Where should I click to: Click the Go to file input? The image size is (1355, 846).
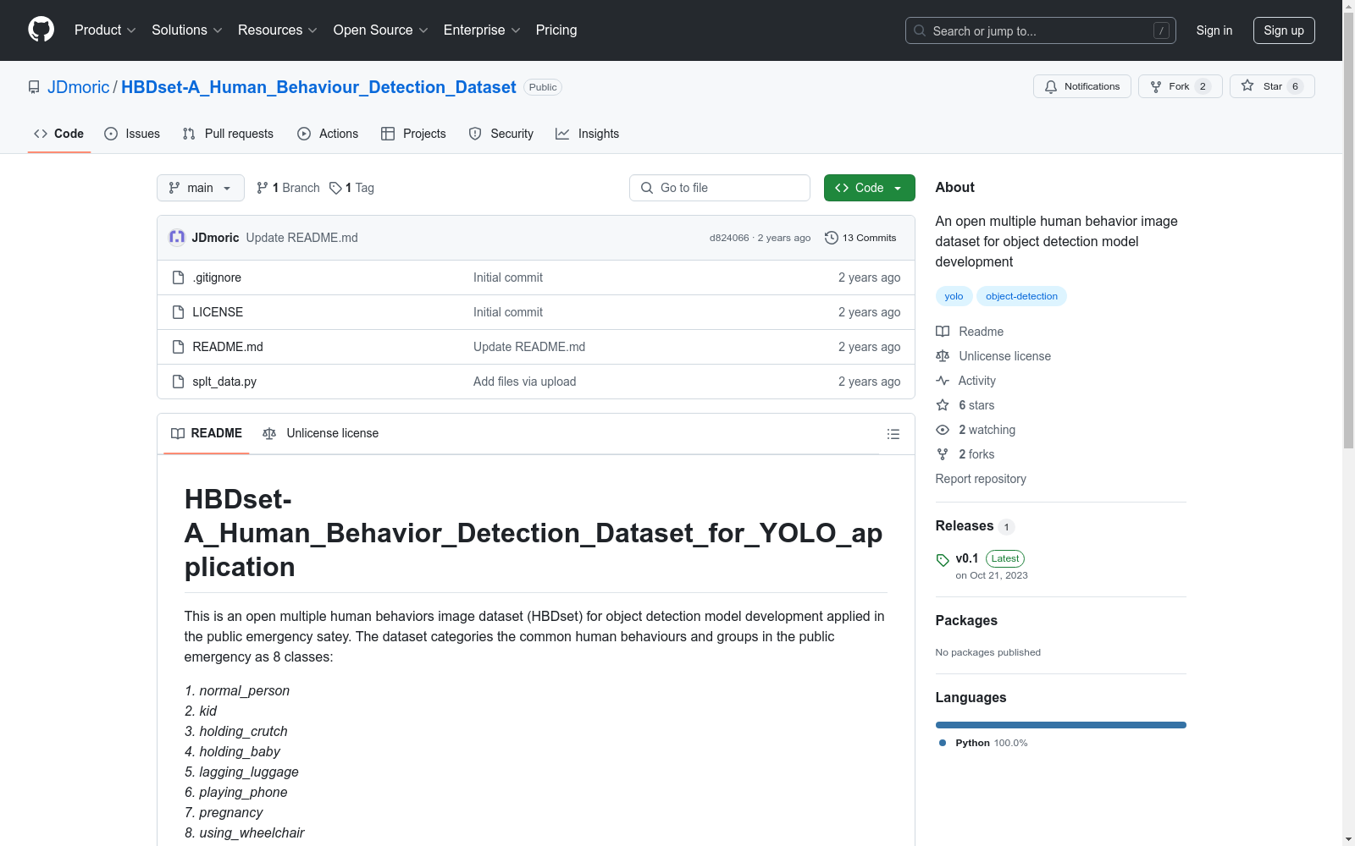[x=720, y=188]
